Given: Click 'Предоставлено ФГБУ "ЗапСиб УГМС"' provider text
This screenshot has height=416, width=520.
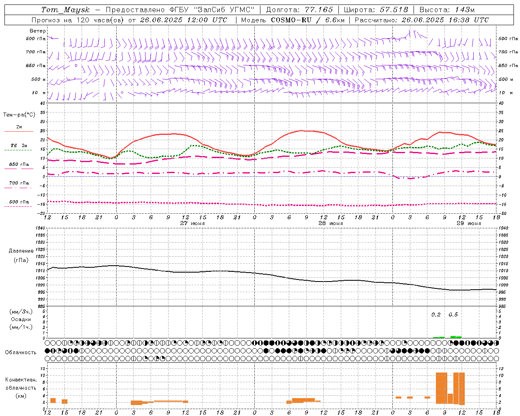Looking at the screenshot, I should tap(180, 10).
